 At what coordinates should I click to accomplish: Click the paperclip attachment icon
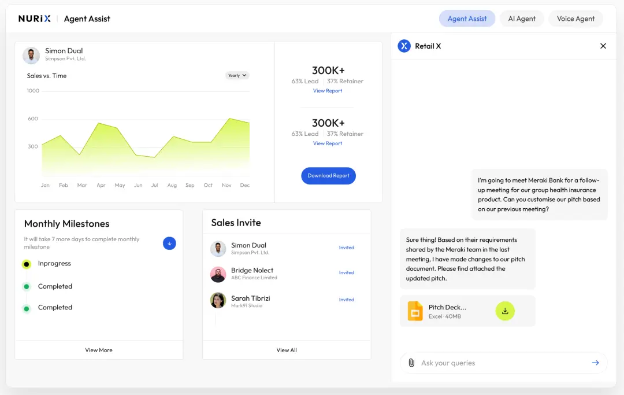coord(411,363)
